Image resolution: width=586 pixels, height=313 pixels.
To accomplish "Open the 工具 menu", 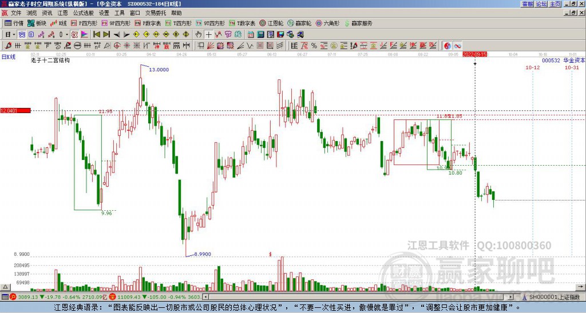I will coord(119,13).
